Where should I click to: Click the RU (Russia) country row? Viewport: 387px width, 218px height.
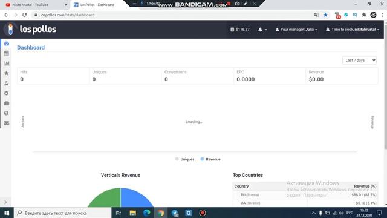click(305, 195)
